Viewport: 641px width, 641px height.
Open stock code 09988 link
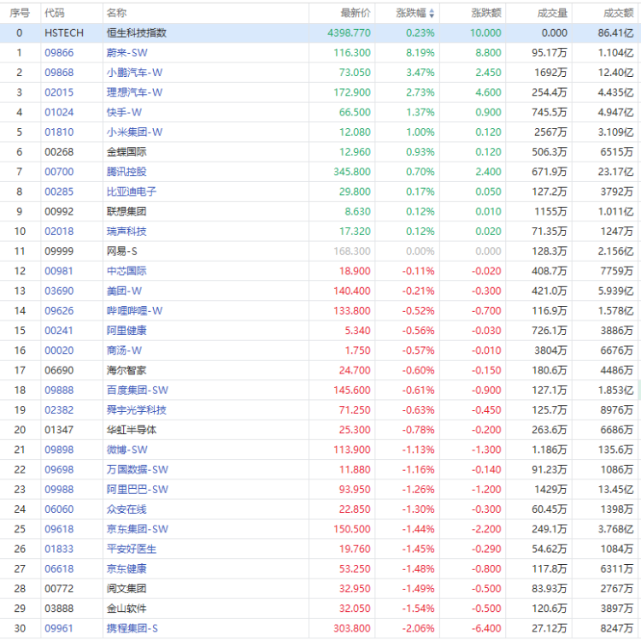click(59, 490)
